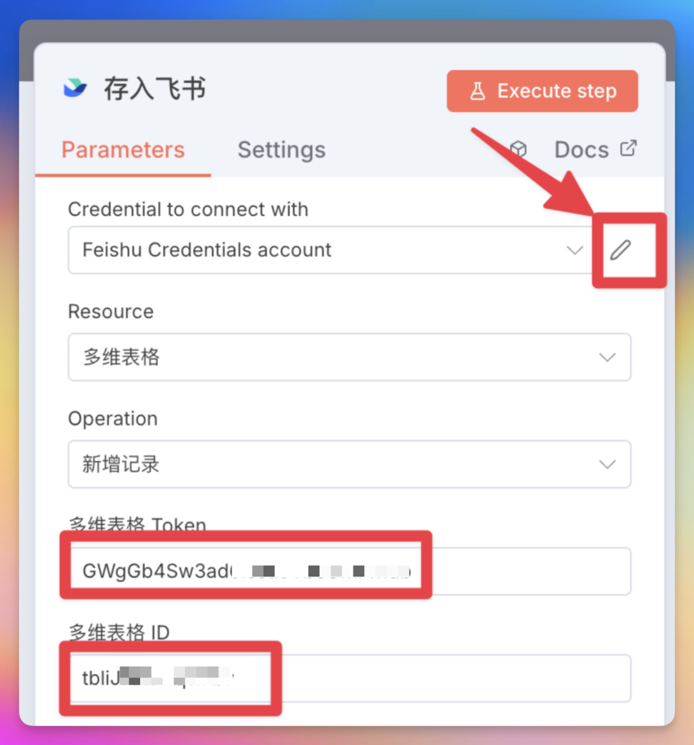
Task: Switch to the Parameters tab
Action: point(123,150)
